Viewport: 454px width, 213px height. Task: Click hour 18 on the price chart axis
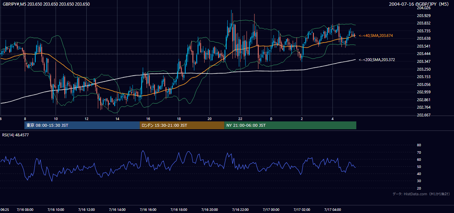point(179,119)
